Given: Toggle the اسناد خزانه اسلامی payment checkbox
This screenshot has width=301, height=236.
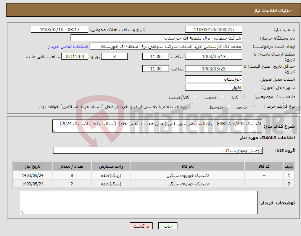Looking at the screenshot, I should (192, 106).
